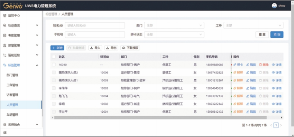
Task: Click 解绑 for 路飞飞
Action: pos(238,96)
